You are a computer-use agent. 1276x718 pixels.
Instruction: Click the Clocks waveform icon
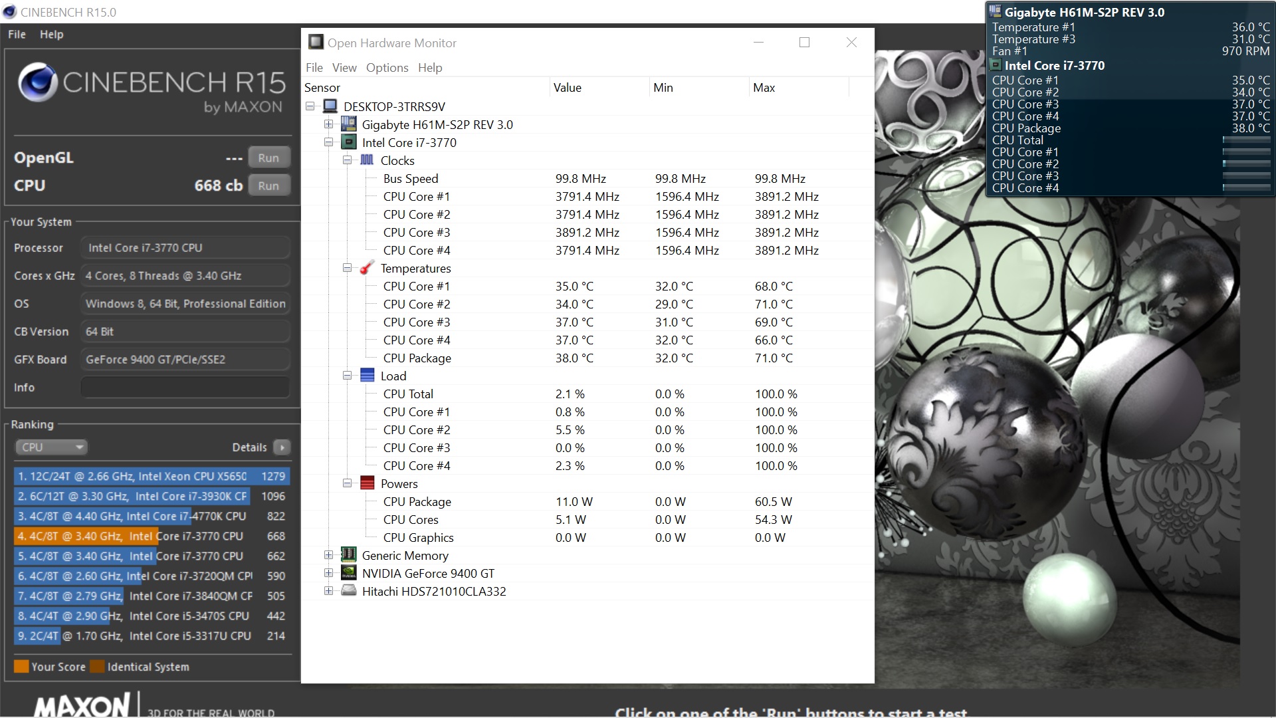(x=367, y=160)
